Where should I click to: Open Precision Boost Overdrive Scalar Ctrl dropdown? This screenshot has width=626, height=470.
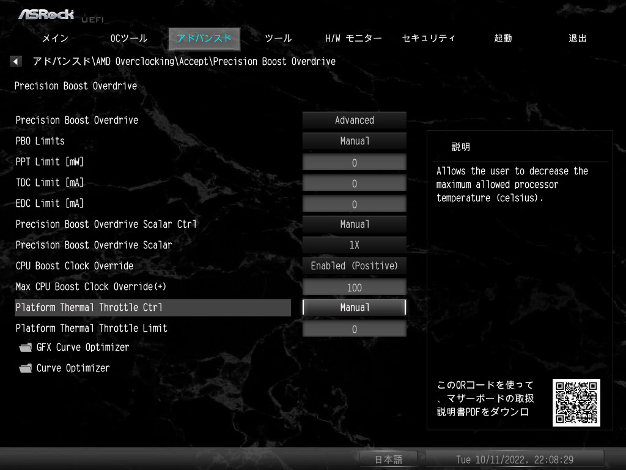pyautogui.click(x=354, y=224)
